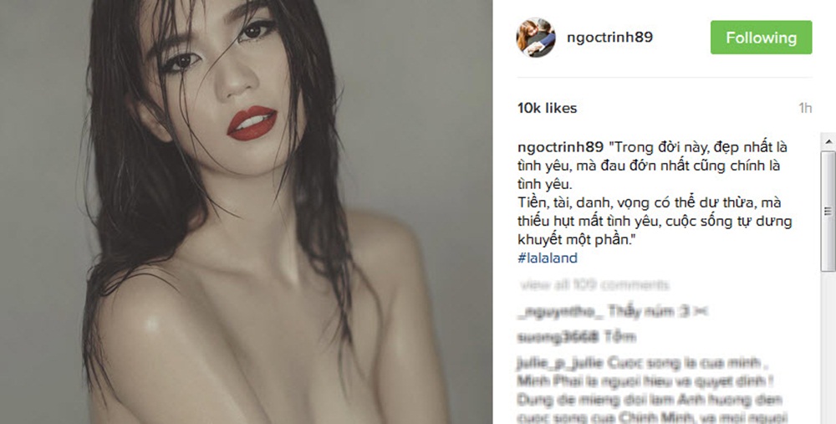The width and height of the screenshot is (836, 424).
Task: Show who liked via 10k likes
Action: point(547,108)
